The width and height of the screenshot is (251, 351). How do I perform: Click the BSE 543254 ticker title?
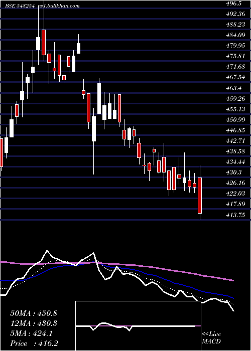(x=20, y=6)
